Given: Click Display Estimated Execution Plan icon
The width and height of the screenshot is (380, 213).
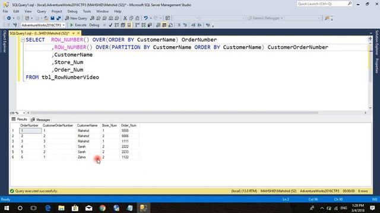Looking at the screenshot, I should coord(117,25).
